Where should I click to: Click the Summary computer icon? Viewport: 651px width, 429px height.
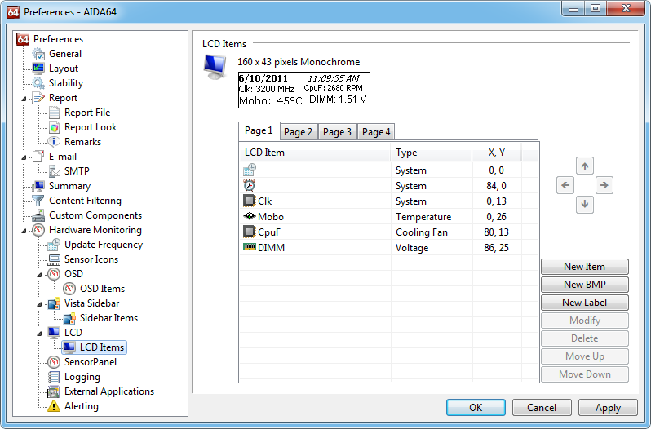tap(38, 186)
